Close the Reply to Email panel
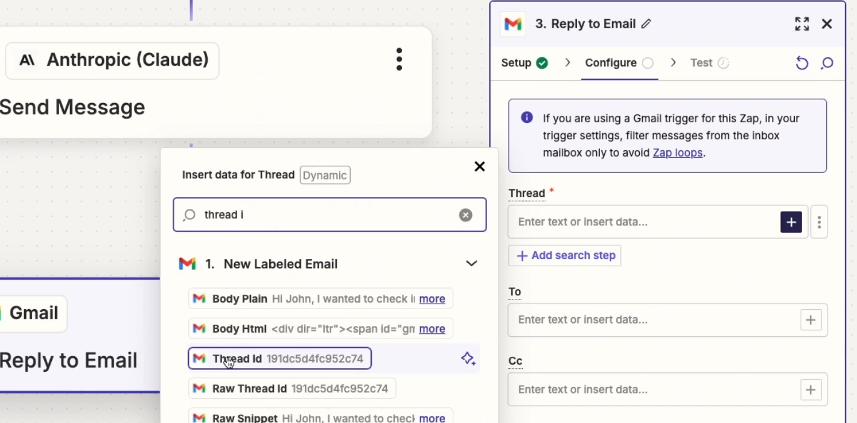The height and width of the screenshot is (423, 857). [827, 24]
